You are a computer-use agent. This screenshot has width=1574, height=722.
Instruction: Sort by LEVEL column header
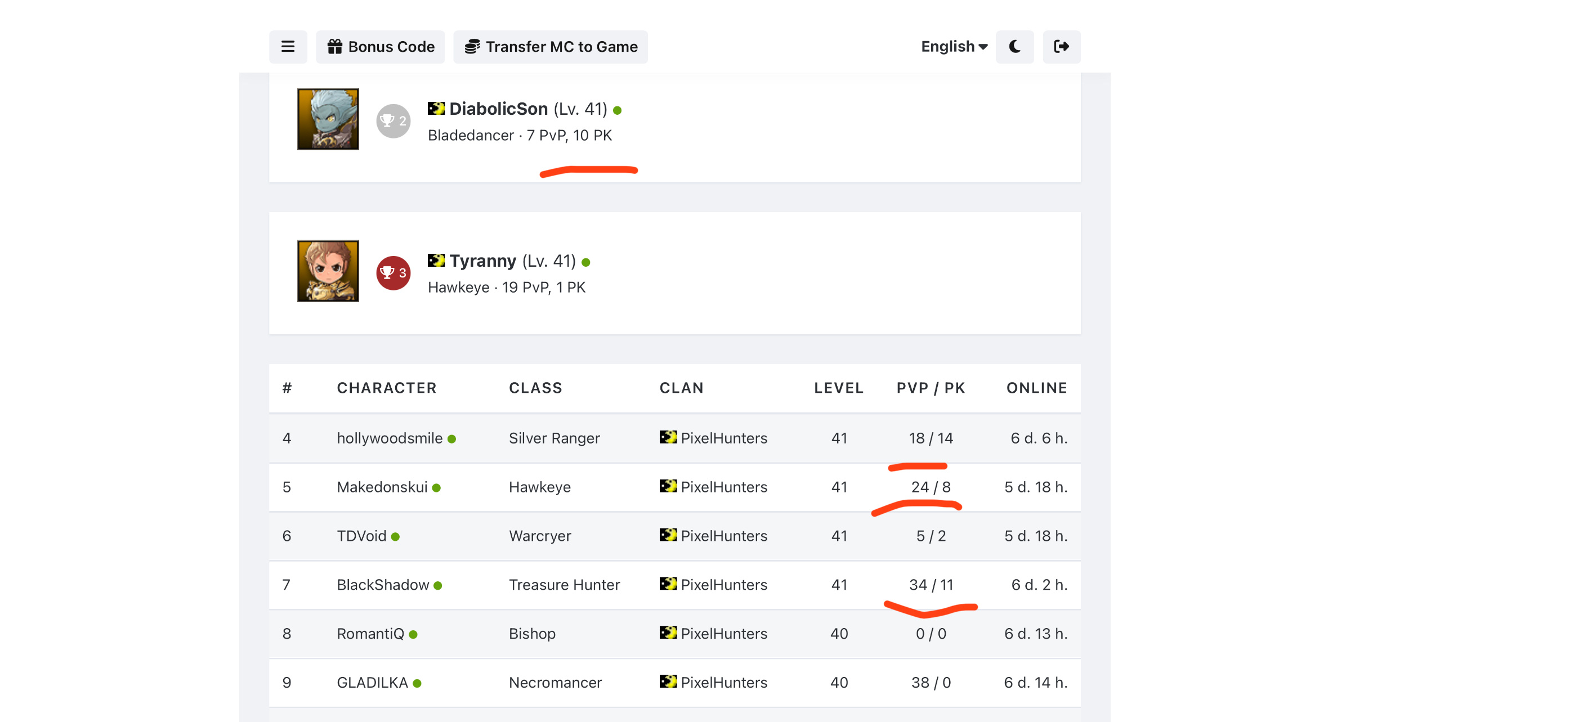point(838,388)
